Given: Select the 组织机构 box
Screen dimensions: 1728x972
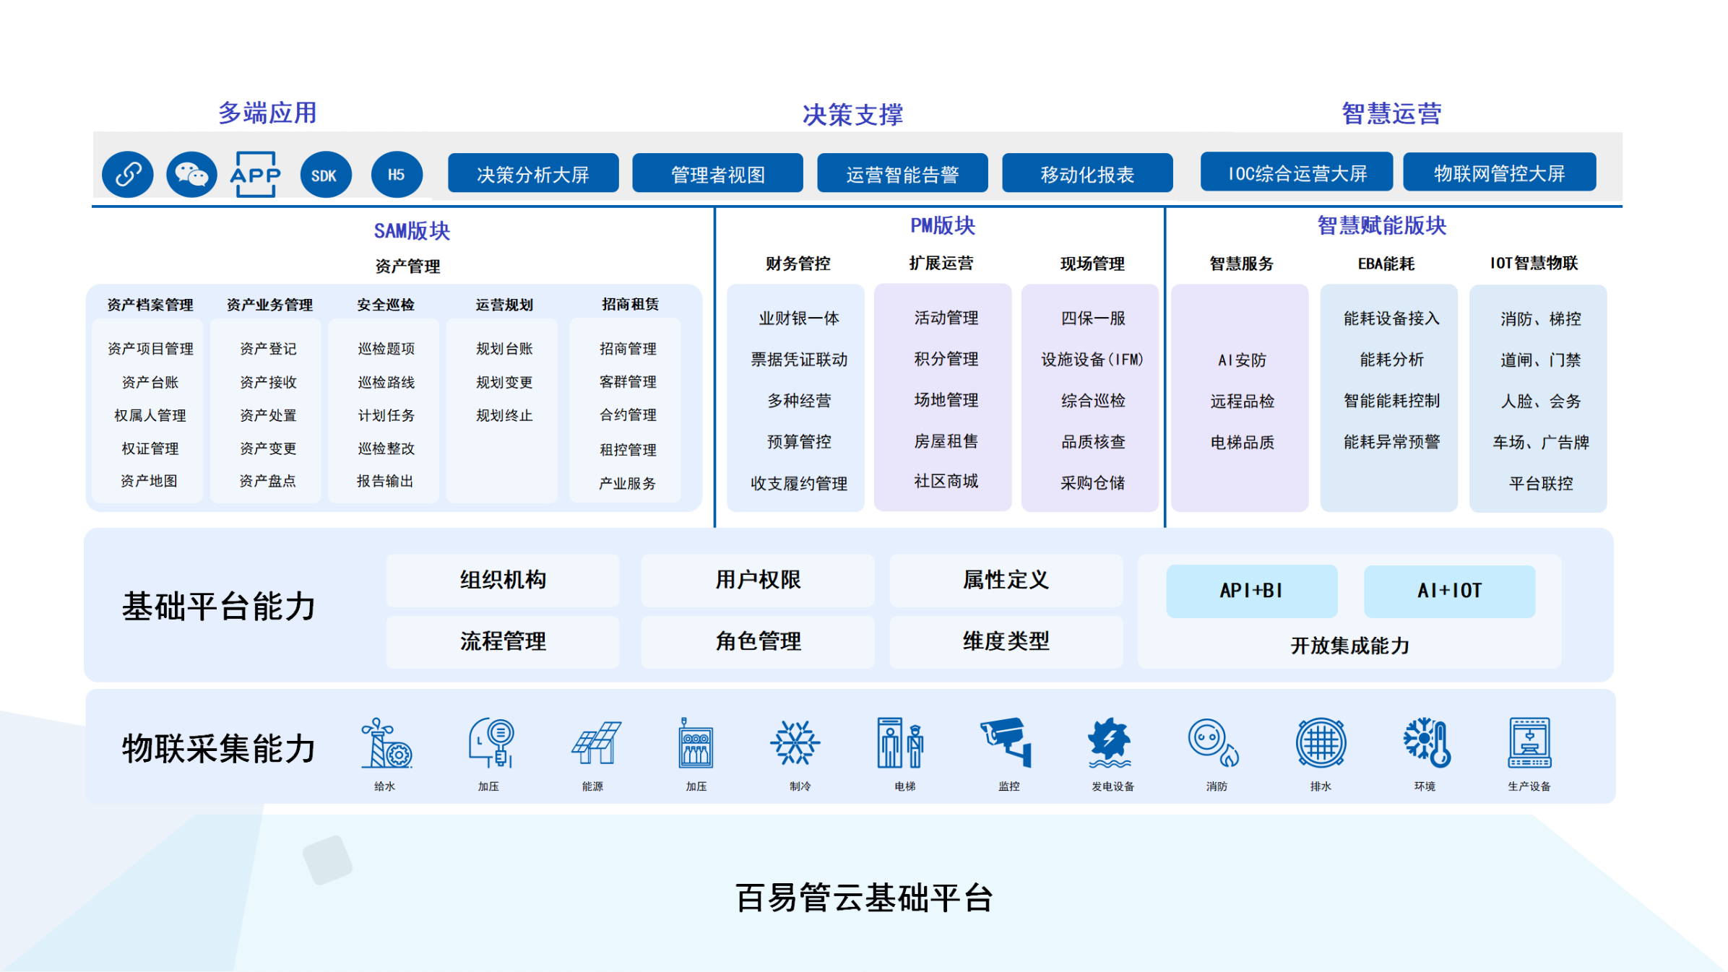Looking at the screenshot, I should click(x=503, y=580).
